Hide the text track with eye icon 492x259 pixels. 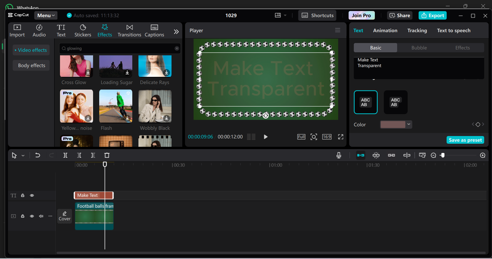coord(32,196)
